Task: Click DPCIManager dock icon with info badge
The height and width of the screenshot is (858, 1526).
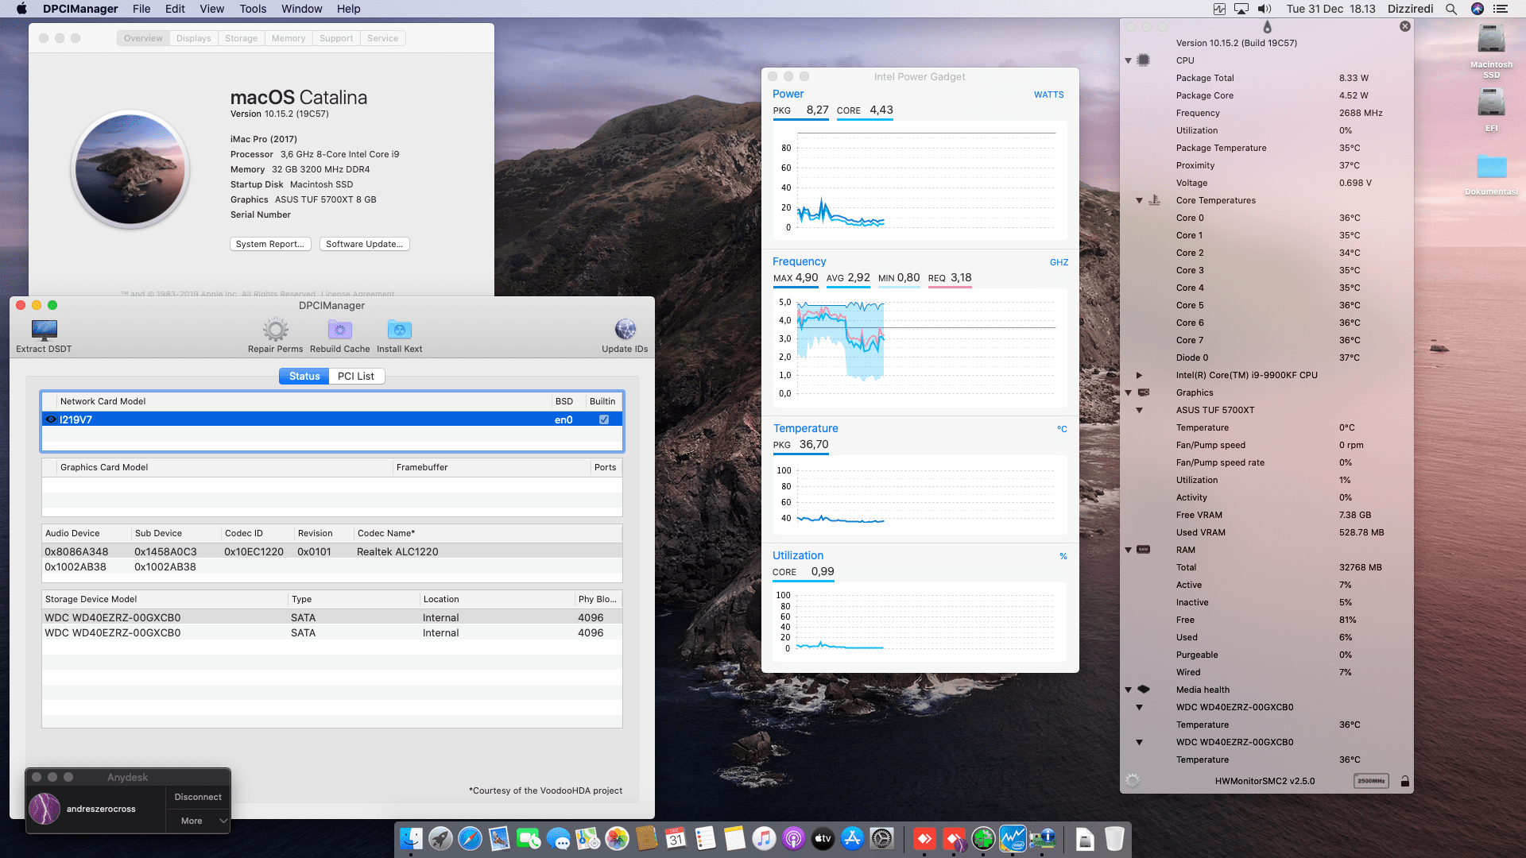Action: (x=1042, y=838)
